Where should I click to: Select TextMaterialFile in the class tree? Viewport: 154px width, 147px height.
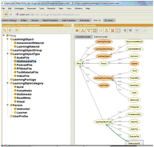point(27,72)
